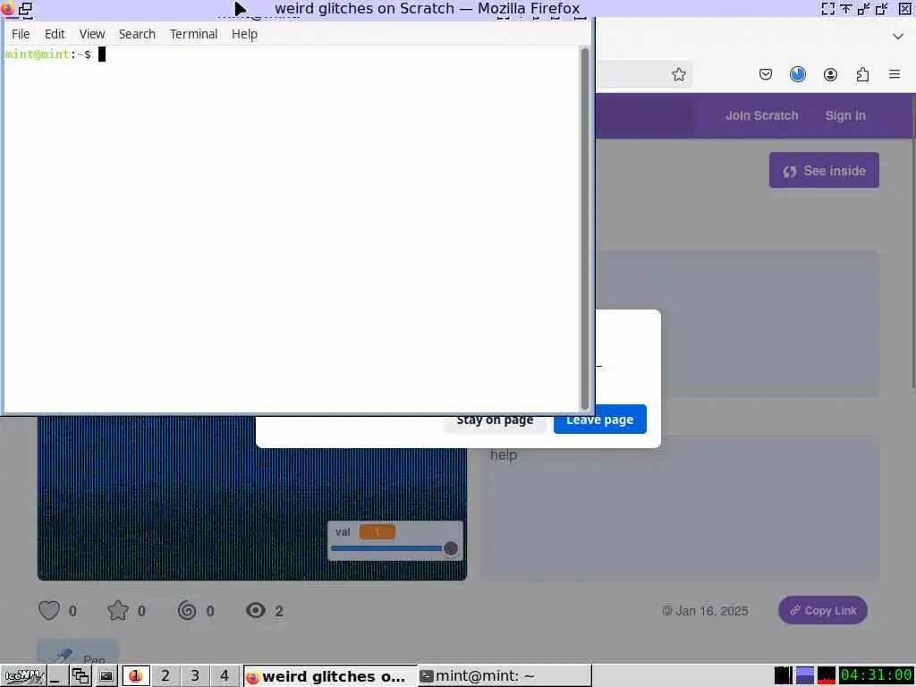
Task: Open the Terminal menu in the menubar
Action: click(x=193, y=34)
